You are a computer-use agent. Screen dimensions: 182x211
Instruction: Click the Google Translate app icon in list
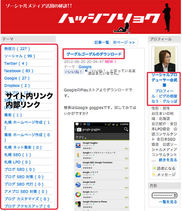point(78,165)
